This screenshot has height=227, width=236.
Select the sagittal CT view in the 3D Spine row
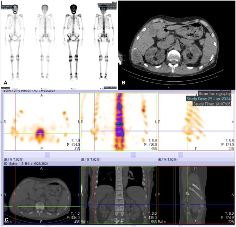(x=196, y=195)
